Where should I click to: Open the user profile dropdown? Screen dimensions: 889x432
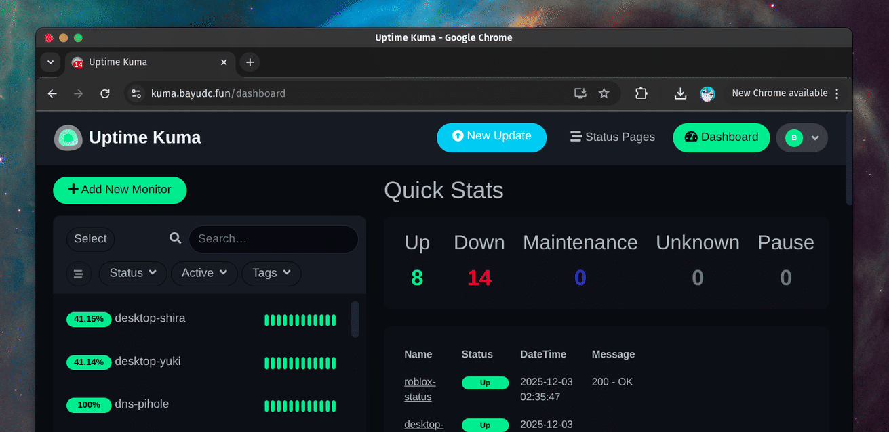coord(802,138)
